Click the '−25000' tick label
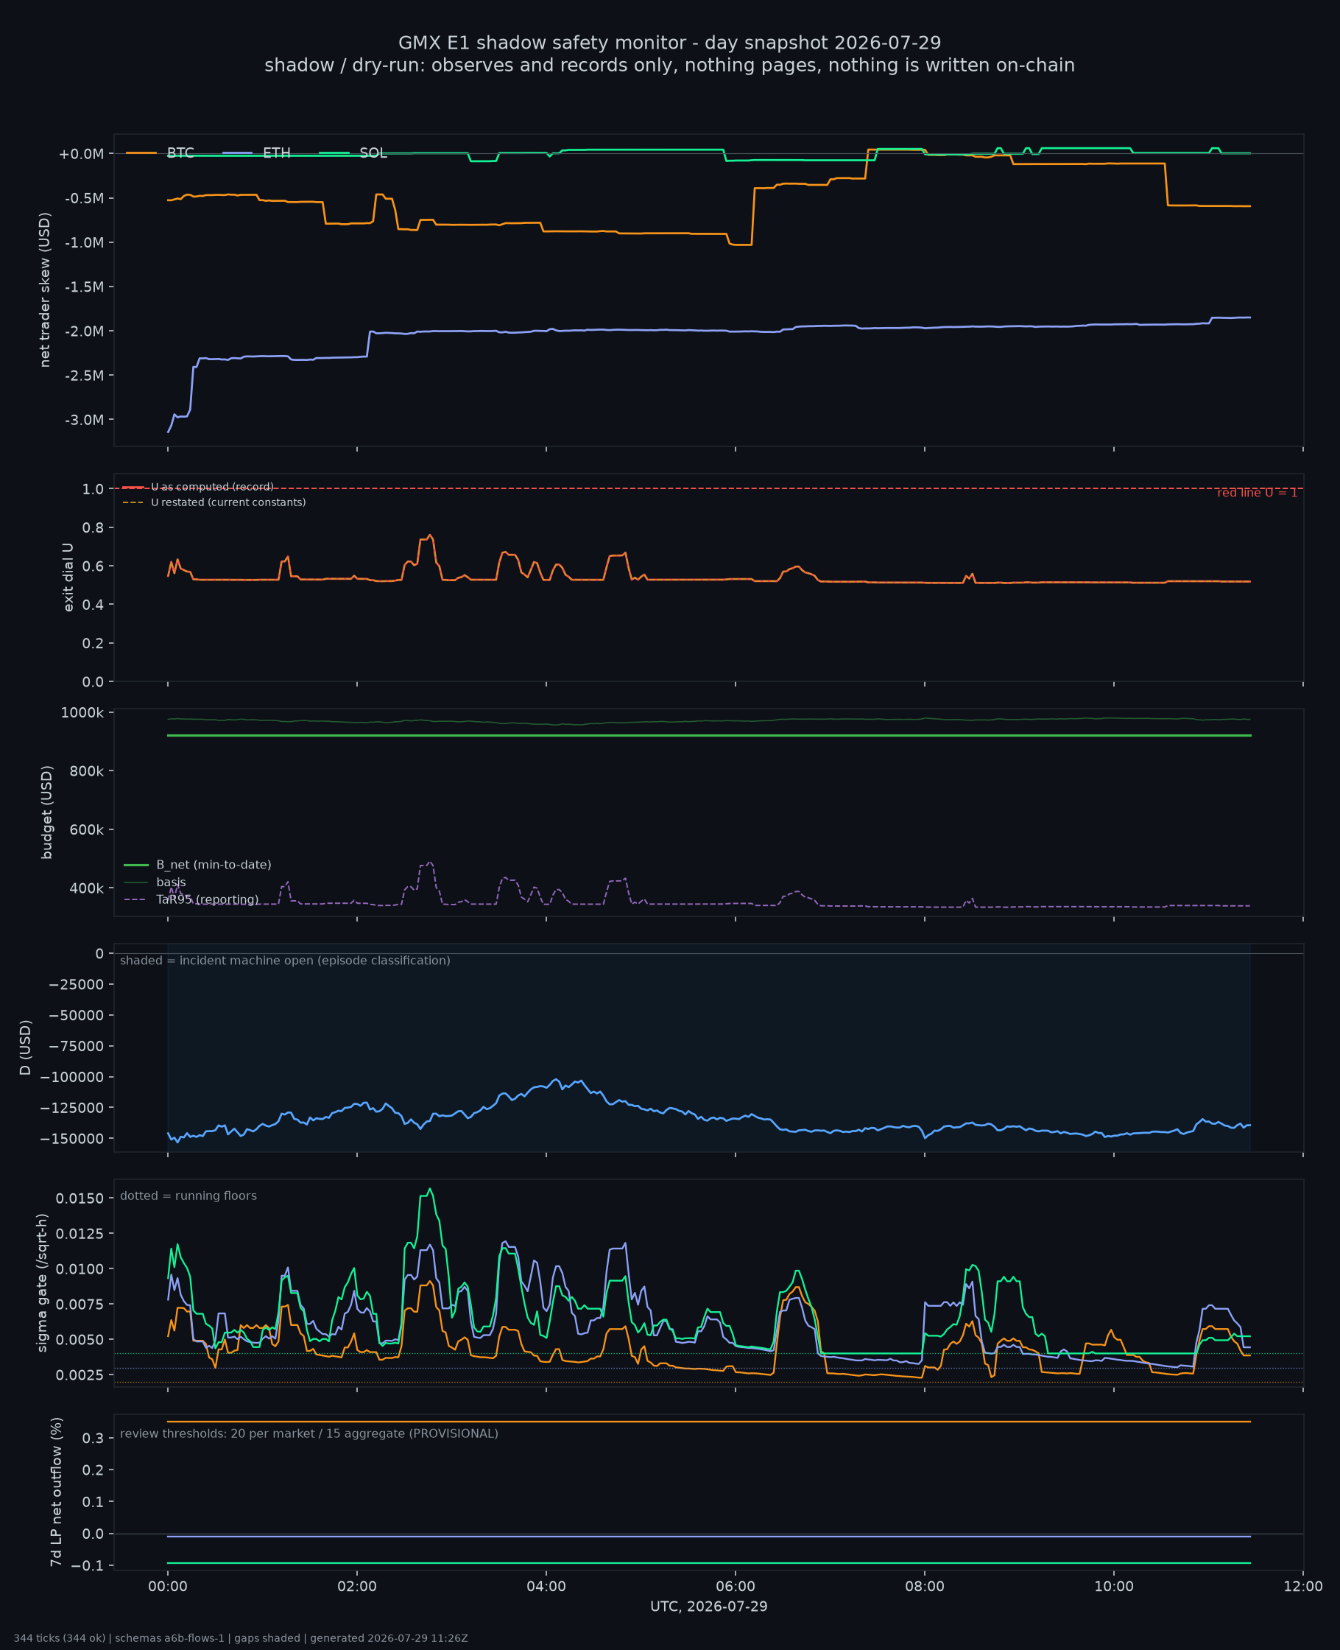 (x=77, y=984)
